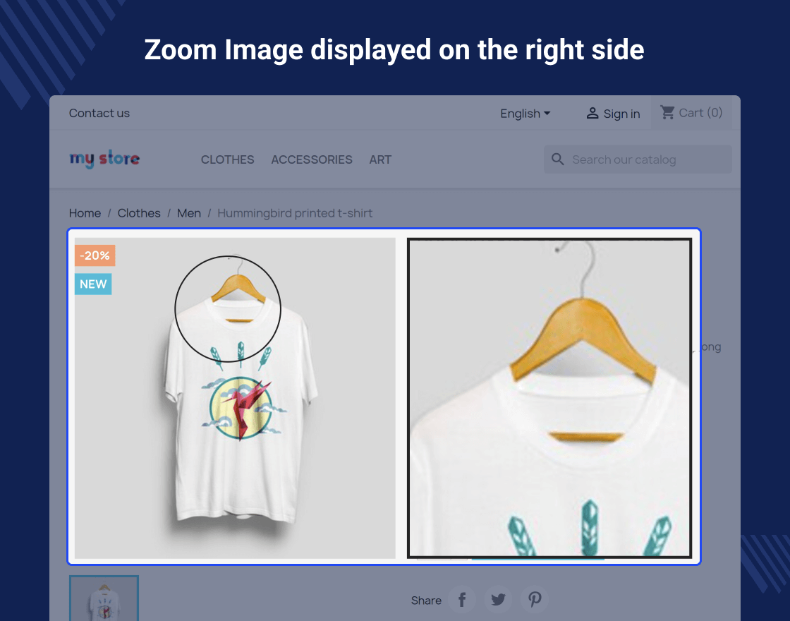
Task: Click the NEW product flag
Action: [x=93, y=284]
